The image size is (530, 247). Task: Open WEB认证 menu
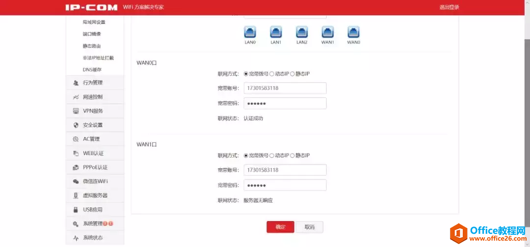(x=95, y=153)
